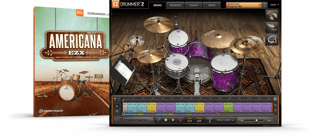Toggle loop playback
The height and width of the screenshot is (136, 315).
[159, 120]
